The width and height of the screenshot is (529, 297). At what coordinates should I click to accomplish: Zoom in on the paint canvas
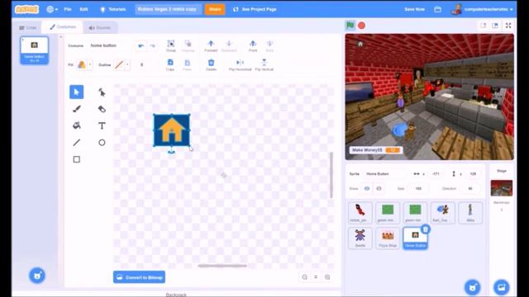pyautogui.click(x=327, y=277)
